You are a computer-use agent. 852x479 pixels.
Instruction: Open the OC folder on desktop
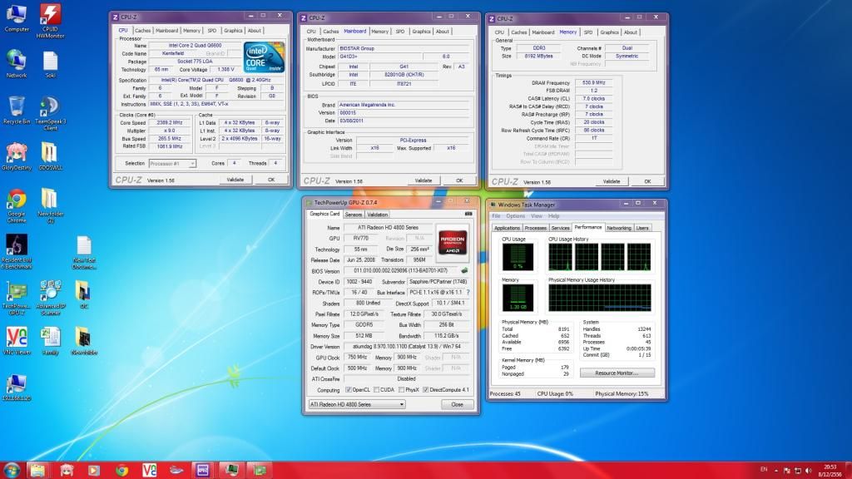[x=83, y=295]
